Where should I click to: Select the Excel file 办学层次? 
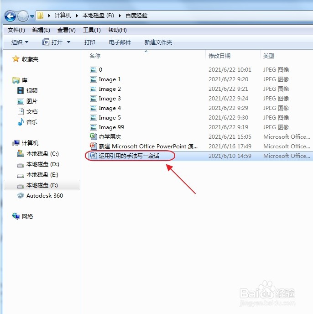click(105, 137)
